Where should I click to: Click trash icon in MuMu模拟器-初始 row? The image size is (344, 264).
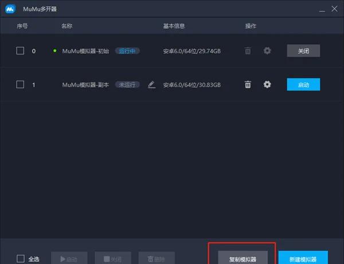pos(248,51)
